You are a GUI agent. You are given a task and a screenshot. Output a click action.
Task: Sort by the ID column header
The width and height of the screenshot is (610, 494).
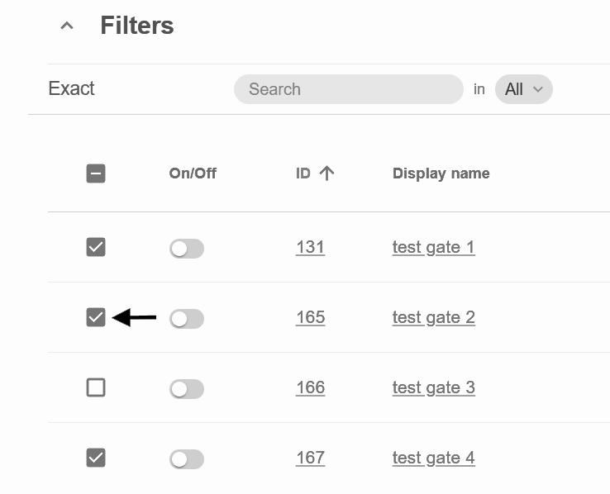click(303, 173)
